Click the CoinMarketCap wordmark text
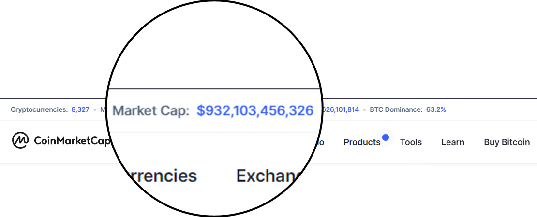Screen dimensions: 537x217 72,141
